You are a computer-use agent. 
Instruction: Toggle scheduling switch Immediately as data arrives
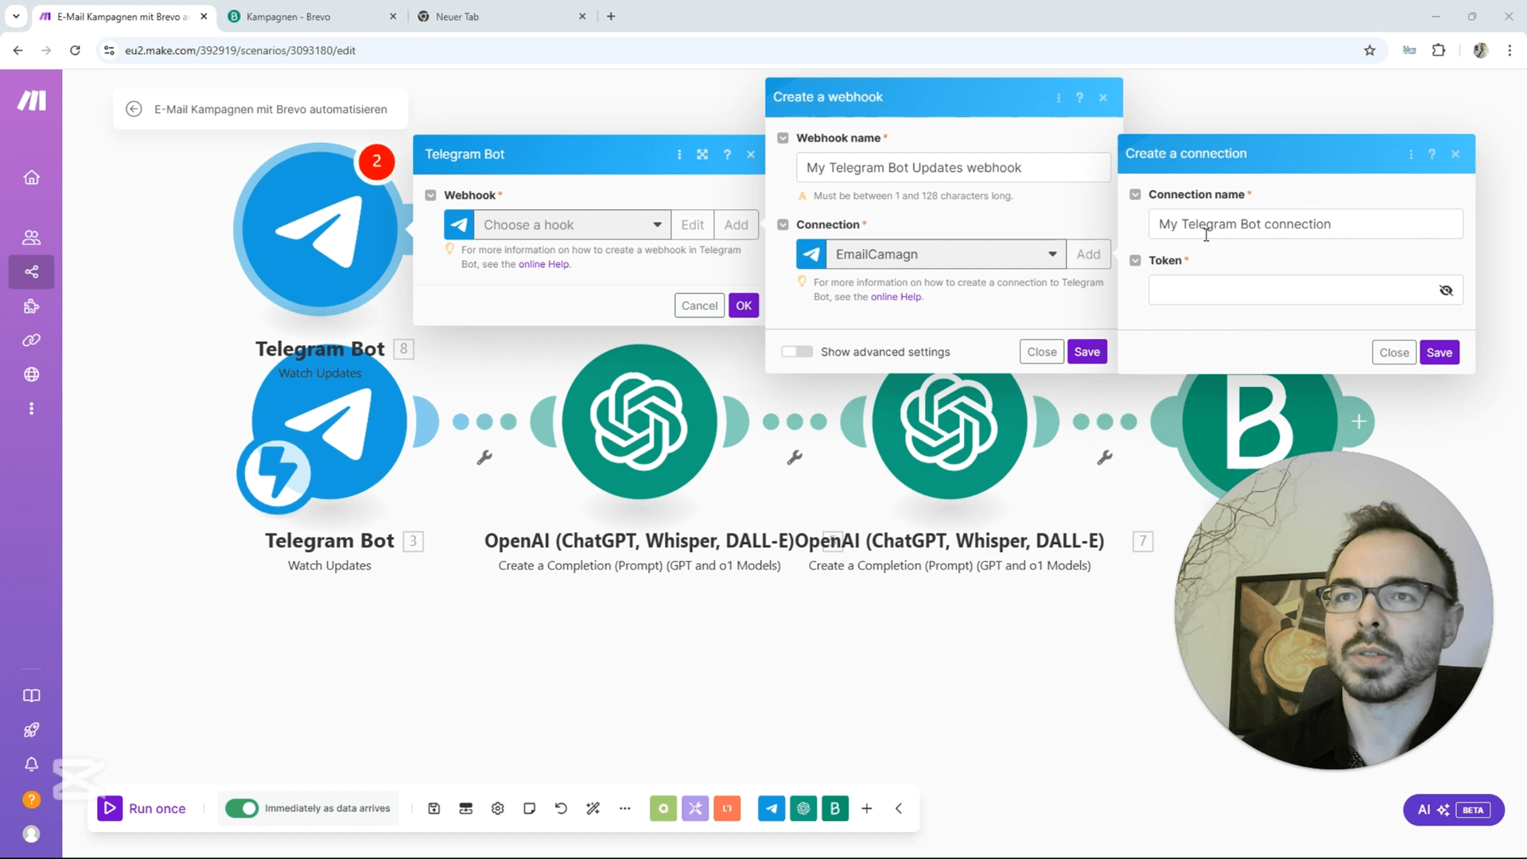[x=242, y=808]
